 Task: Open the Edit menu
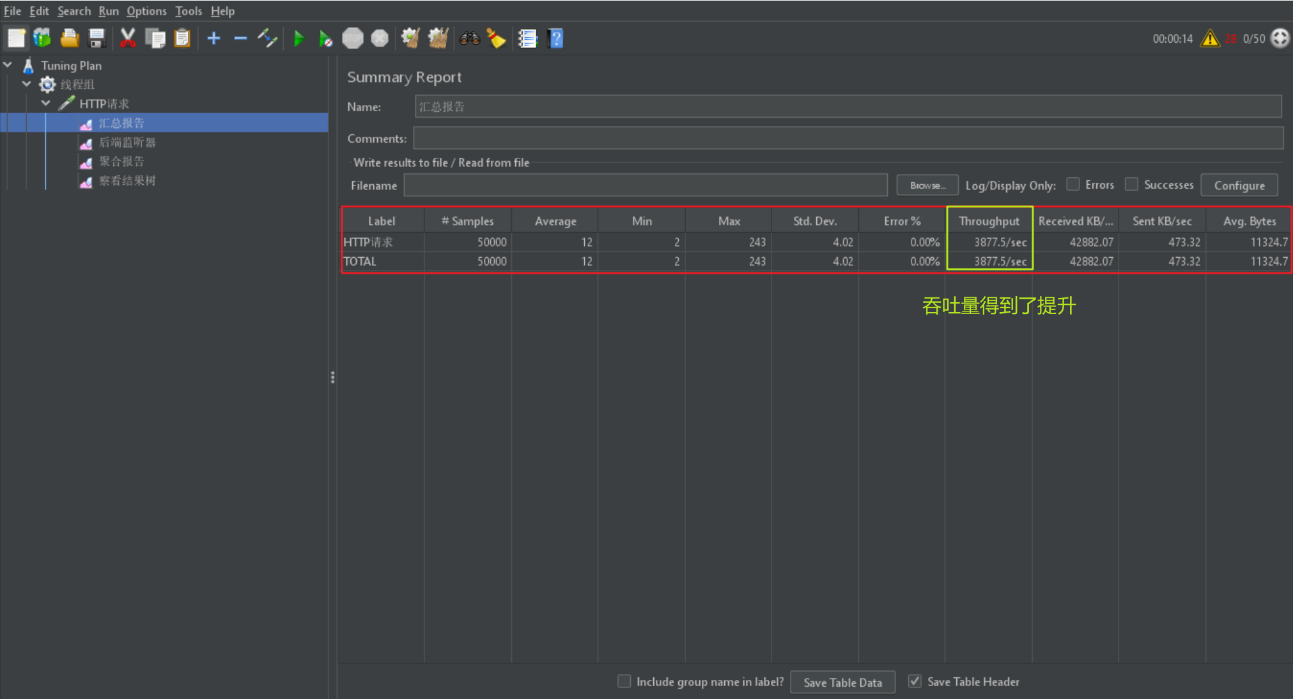pyautogui.click(x=39, y=11)
